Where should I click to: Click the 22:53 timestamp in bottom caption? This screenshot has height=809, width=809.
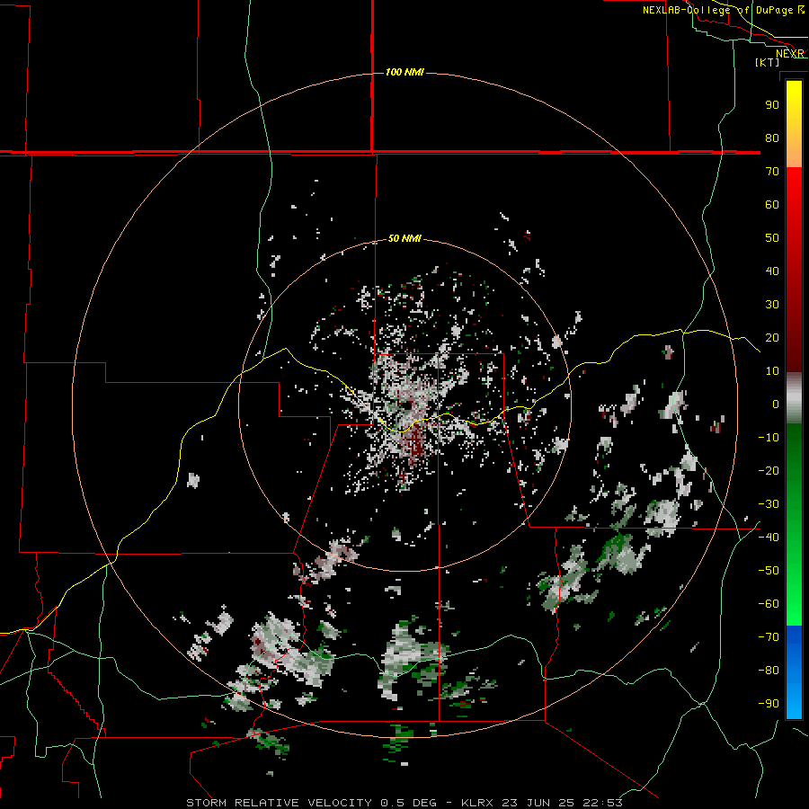click(602, 803)
